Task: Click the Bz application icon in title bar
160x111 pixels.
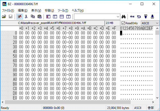Action: tap(4, 4)
